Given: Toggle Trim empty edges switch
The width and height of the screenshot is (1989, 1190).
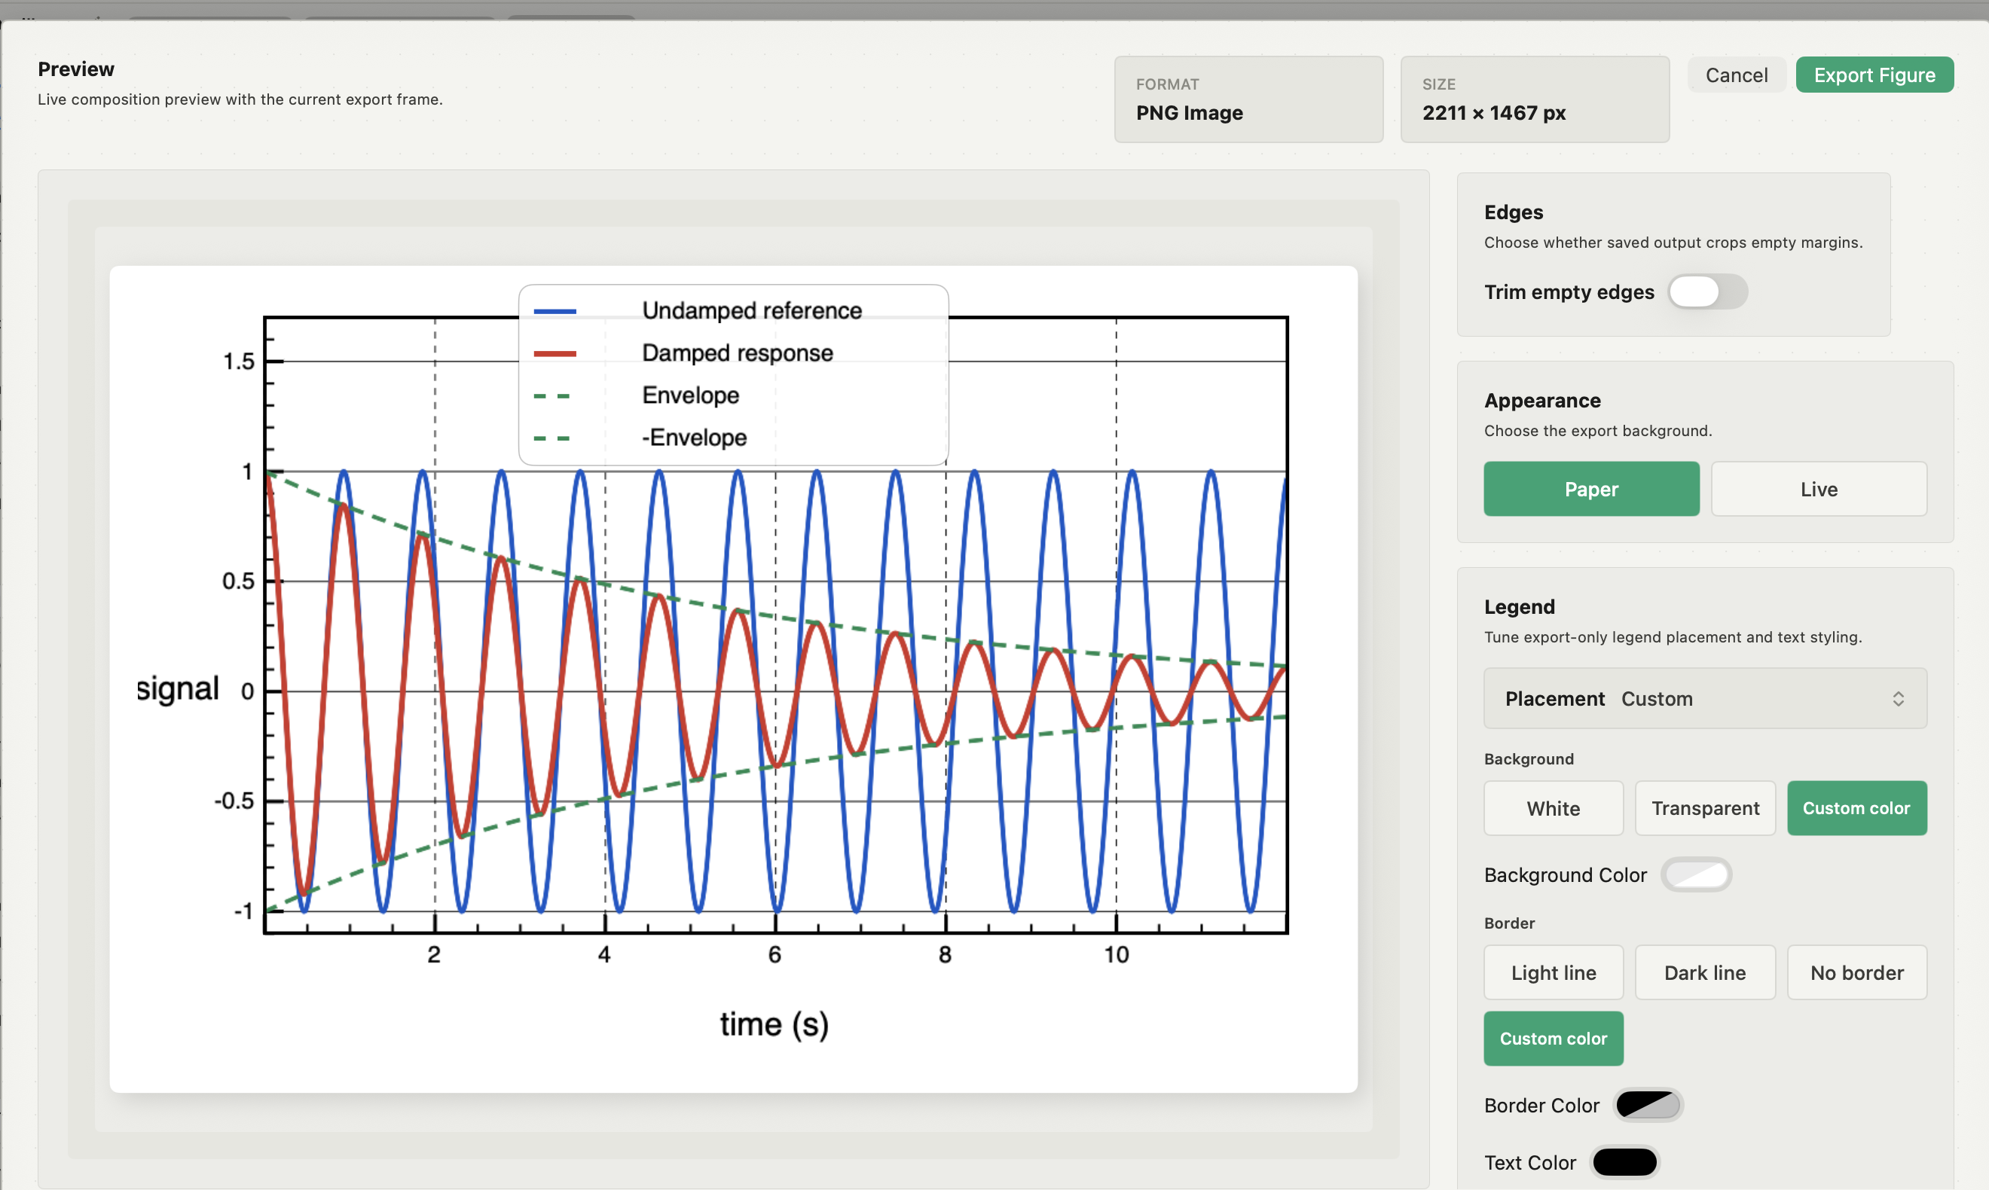Looking at the screenshot, I should (x=1707, y=291).
